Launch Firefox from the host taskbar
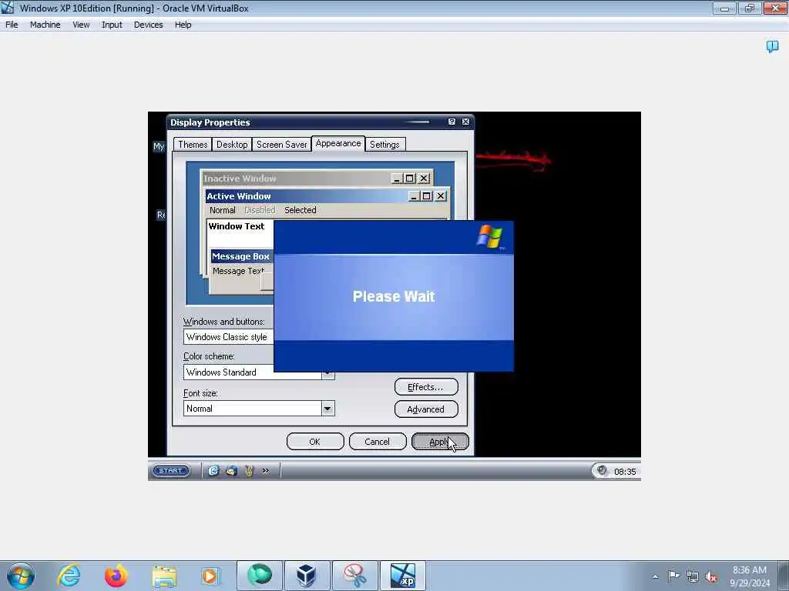This screenshot has height=591, width=789. (116, 576)
